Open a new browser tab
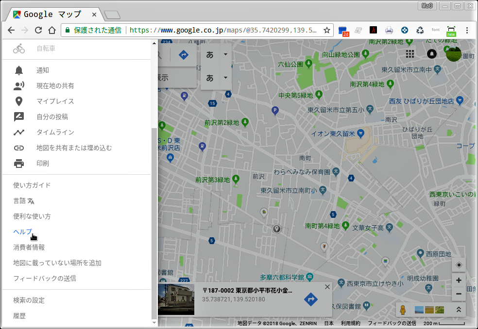 click(112, 15)
